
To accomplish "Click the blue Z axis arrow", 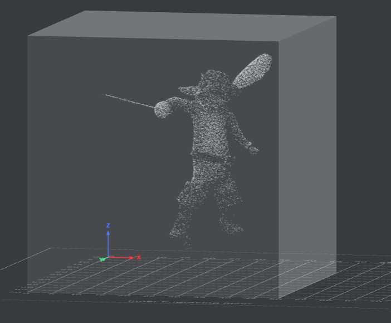I will pyautogui.click(x=108, y=241).
